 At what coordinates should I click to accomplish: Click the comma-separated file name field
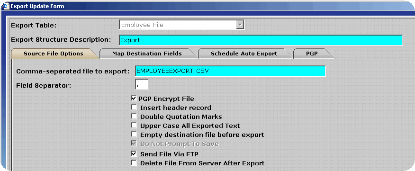(230, 71)
